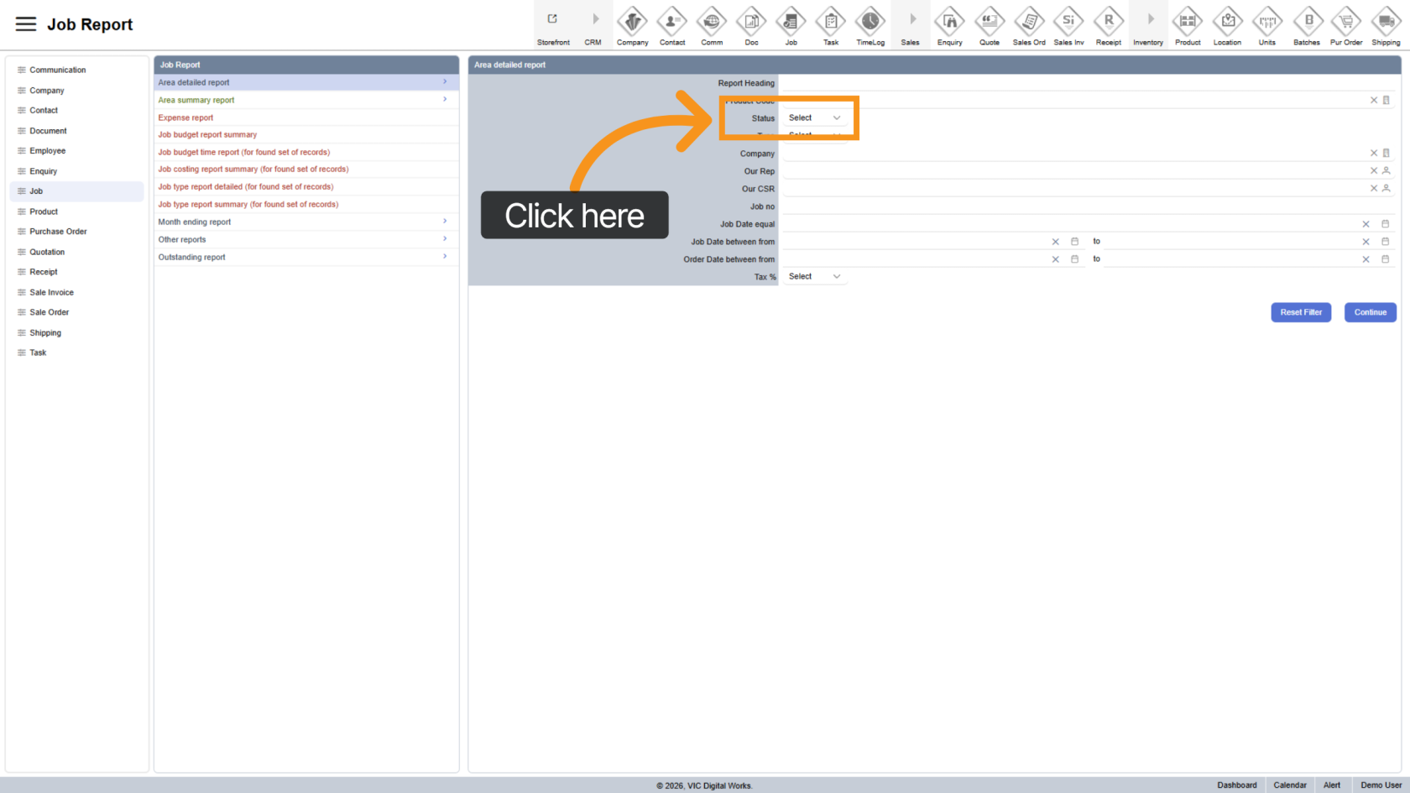
Task: Select Purchase Order in sidebar
Action: pyautogui.click(x=58, y=232)
